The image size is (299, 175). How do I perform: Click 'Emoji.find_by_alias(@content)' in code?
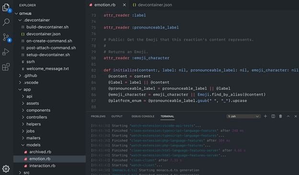click(x=231, y=94)
